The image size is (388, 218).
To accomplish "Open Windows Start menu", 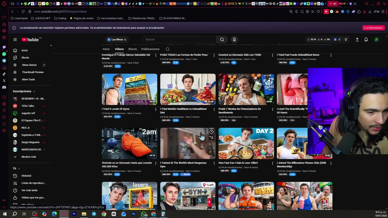I will tap(5, 214).
